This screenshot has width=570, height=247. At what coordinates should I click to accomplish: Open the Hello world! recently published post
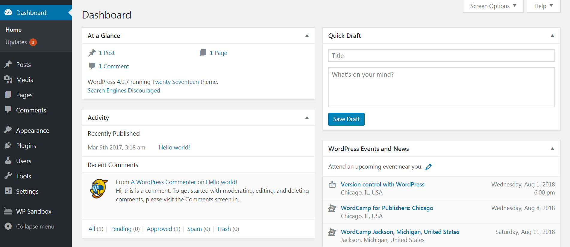point(174,147)
